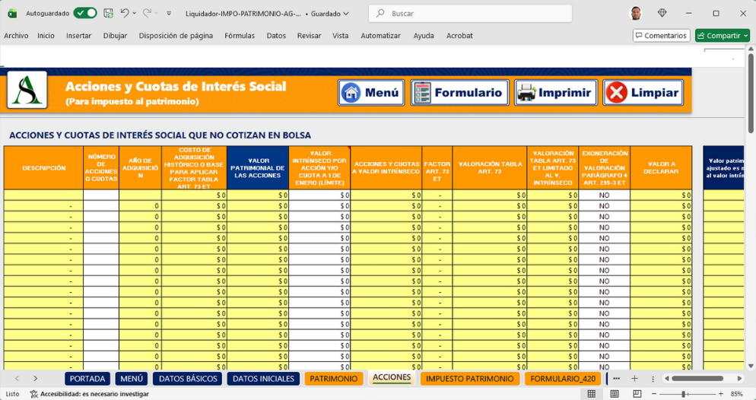Click the zoom in plus button

[x=721, y=394]
